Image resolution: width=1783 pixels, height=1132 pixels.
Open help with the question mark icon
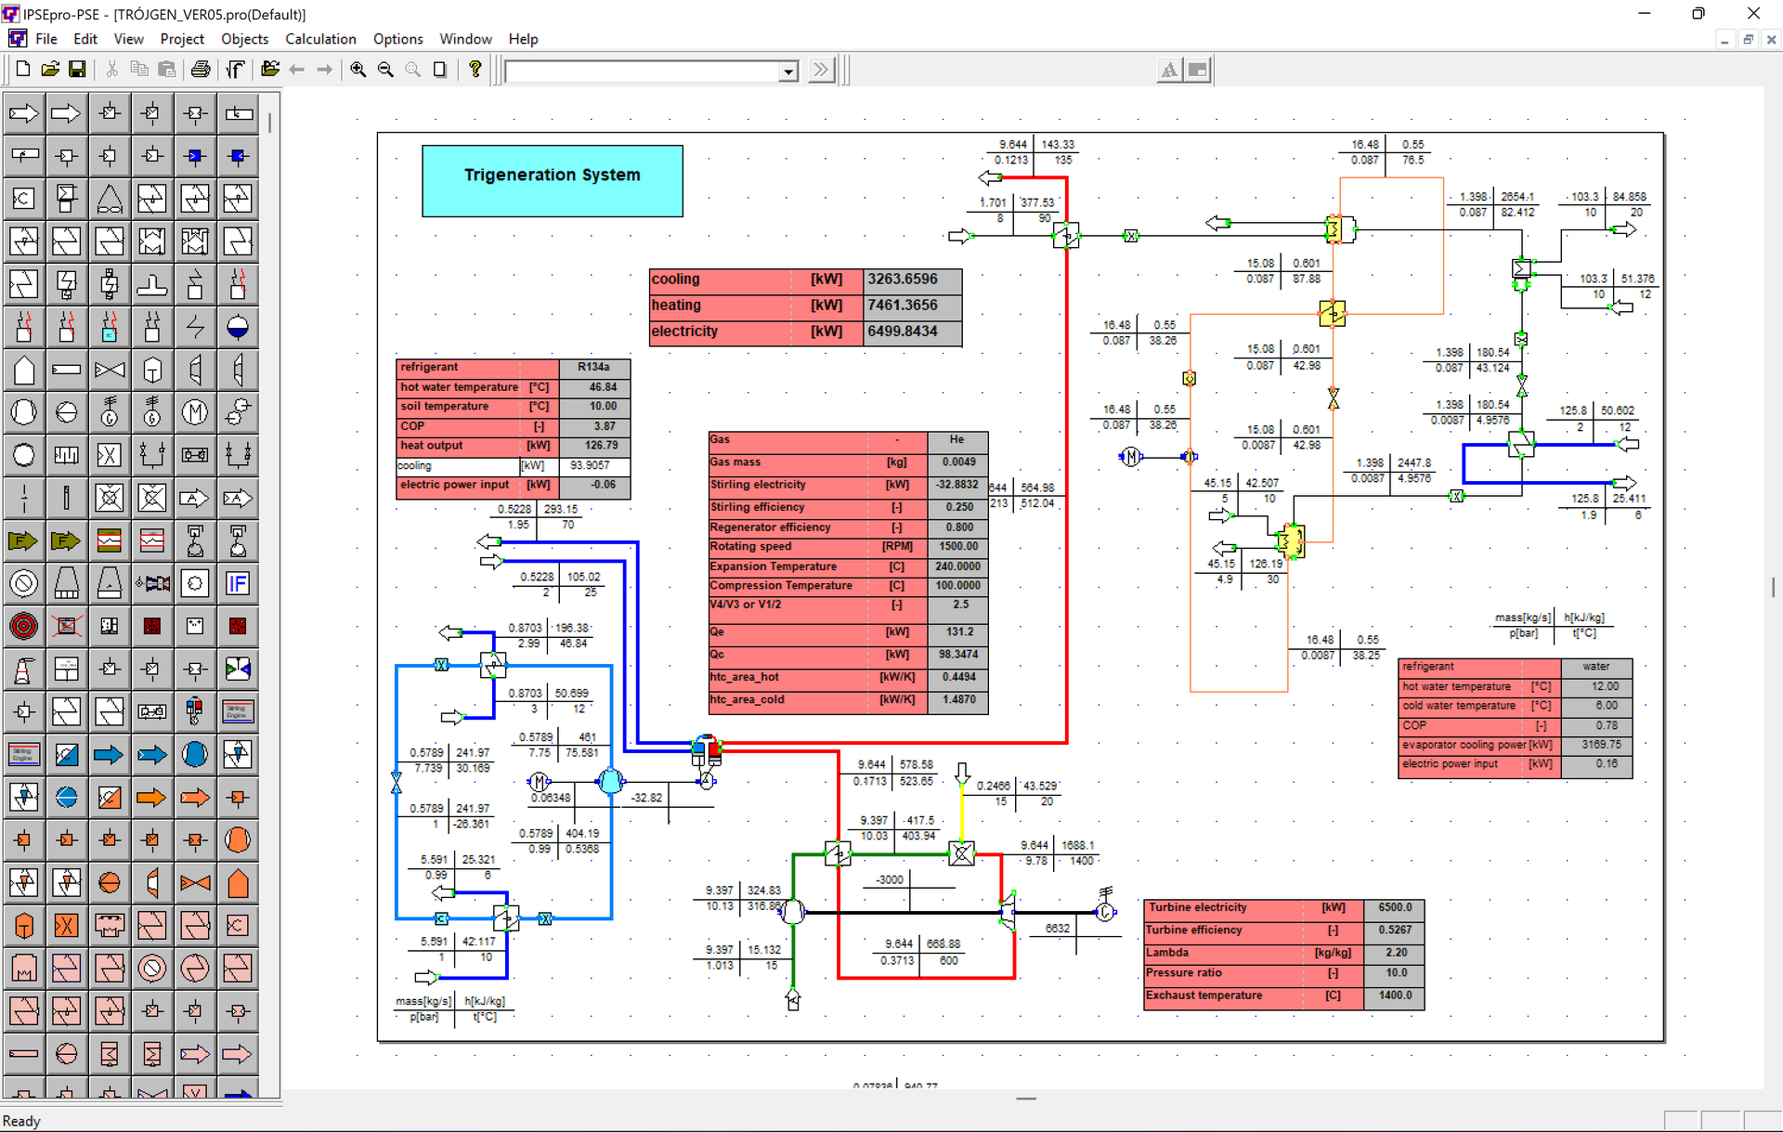tap(475, 70)
